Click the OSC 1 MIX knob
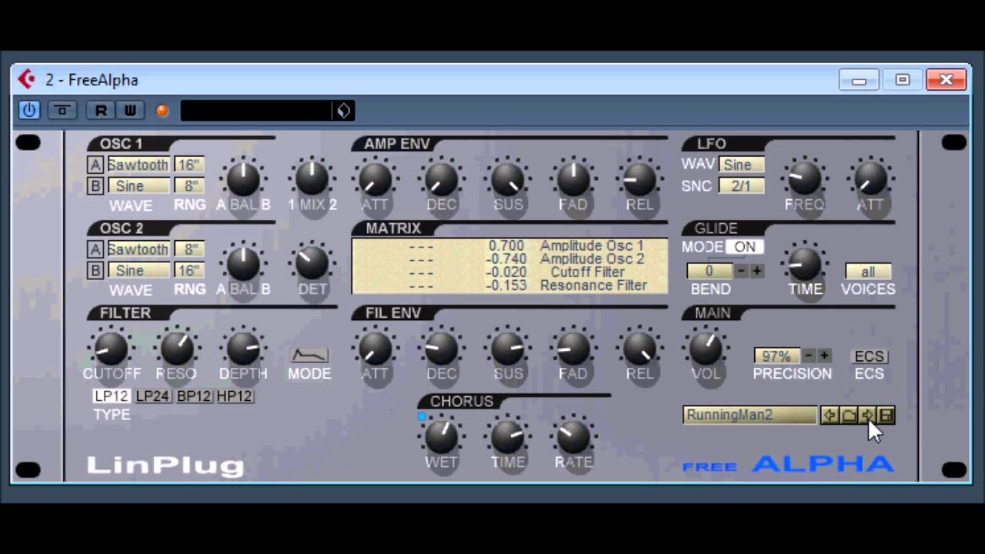The height and width of the screenshot is (554, 985). (312, 179)
